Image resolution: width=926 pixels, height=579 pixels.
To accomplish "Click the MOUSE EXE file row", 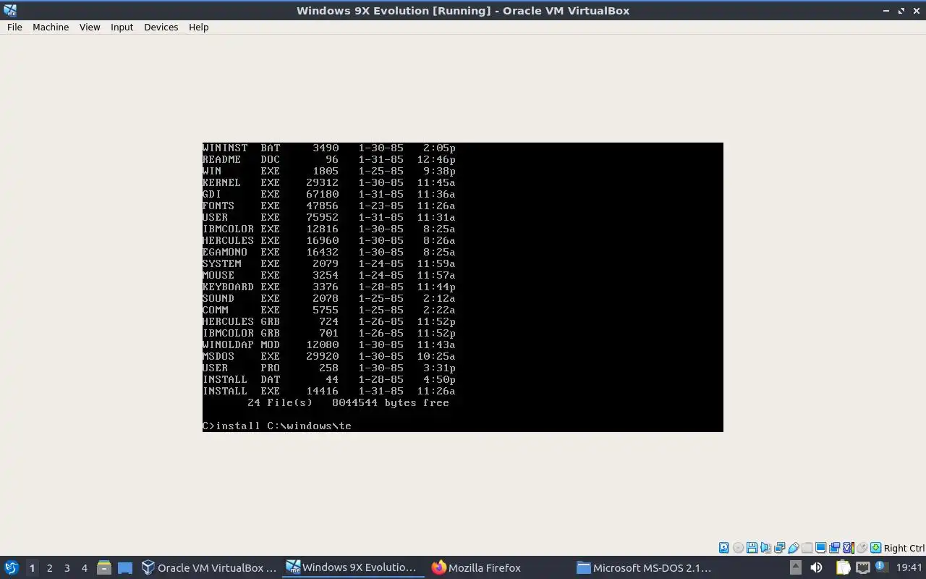I will [329, 275].
